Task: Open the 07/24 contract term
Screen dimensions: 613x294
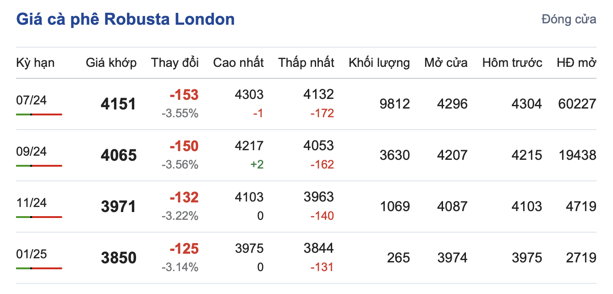Action: pyautogui.click(x=31, y=100)
